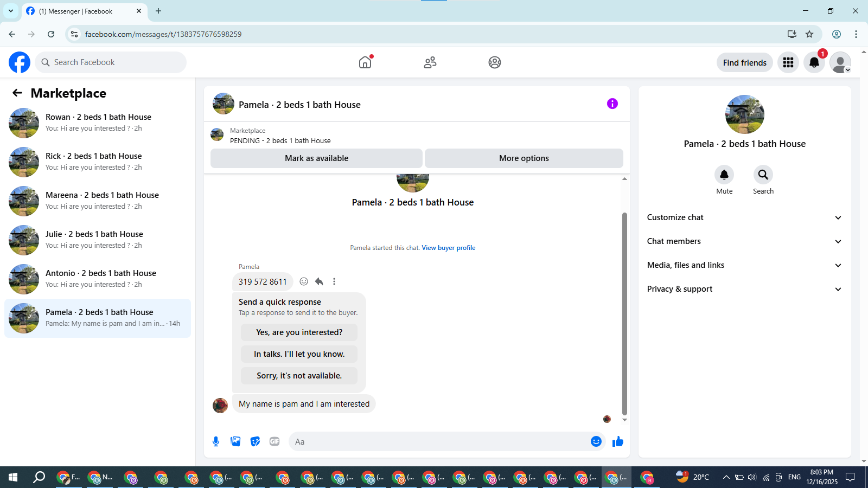The height and width of the screenshot is (488, 868).
Task: Switch to Messenger | Facebook browser tab
Action: coord(84,11)
